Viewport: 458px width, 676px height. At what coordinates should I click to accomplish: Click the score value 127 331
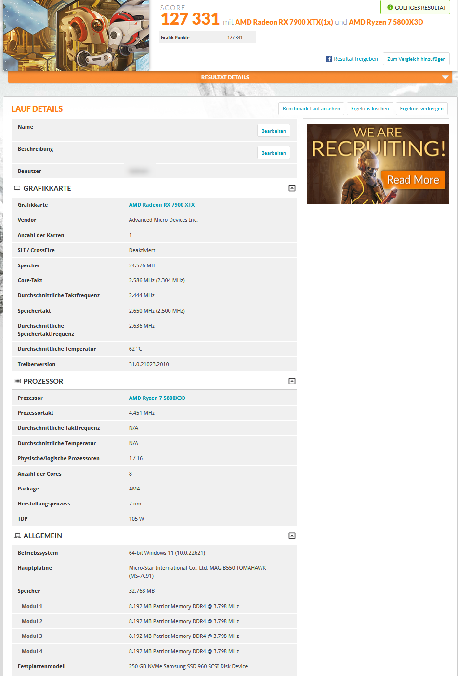[x=190, y=19]
